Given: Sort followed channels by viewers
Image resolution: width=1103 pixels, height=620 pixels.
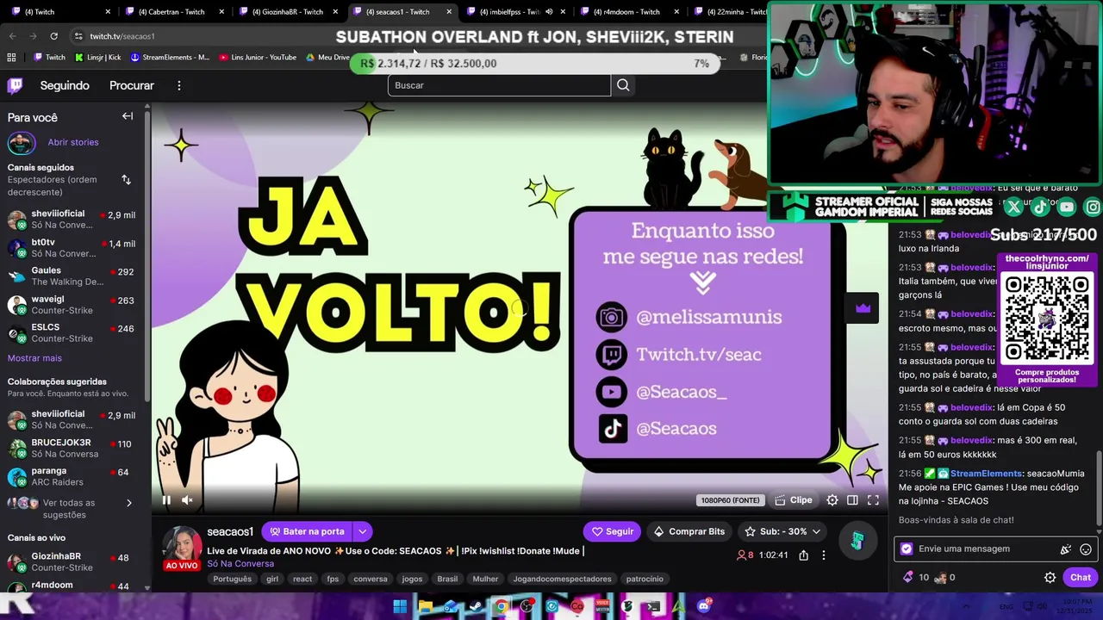Looking at the screenshot, I should coord(126,179).
